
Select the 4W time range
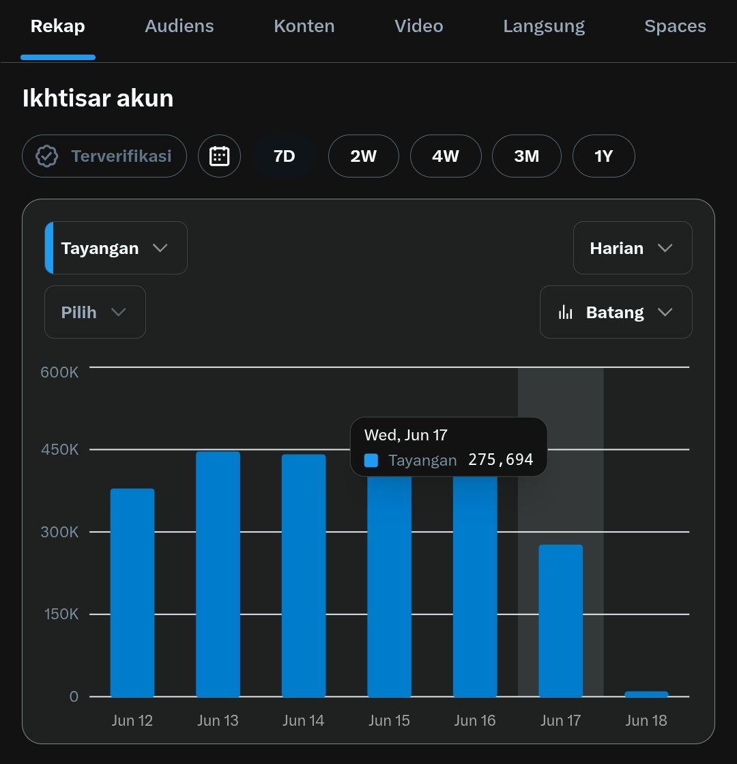click(445, 156)
